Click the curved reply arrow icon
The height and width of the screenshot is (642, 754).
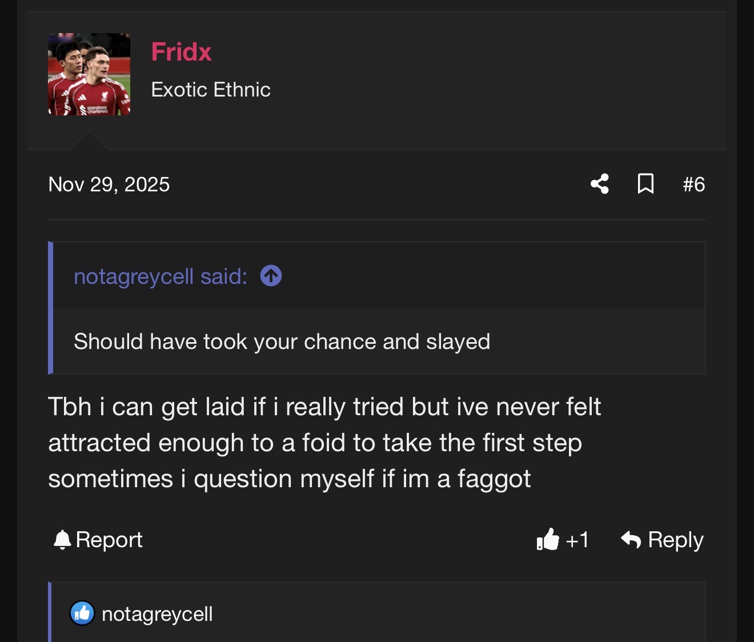click(631, 539)
